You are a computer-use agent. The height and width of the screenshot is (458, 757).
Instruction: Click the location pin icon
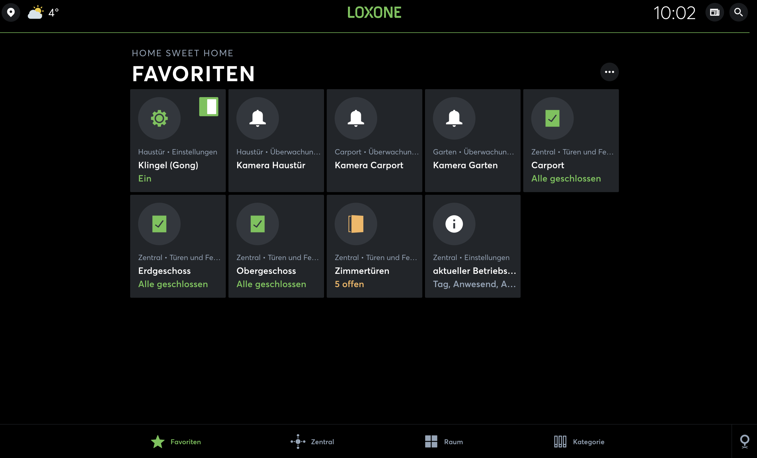[11, 12]
